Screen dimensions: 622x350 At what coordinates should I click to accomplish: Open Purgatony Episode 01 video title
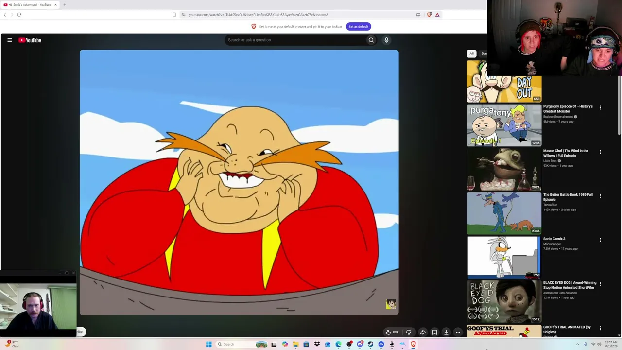click(x=568, y=109)
